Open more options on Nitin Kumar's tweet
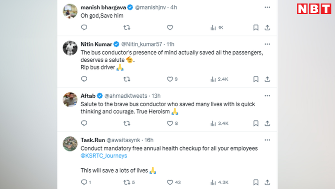Viewport: 335px width, 189px height. (x=268, y=44)
